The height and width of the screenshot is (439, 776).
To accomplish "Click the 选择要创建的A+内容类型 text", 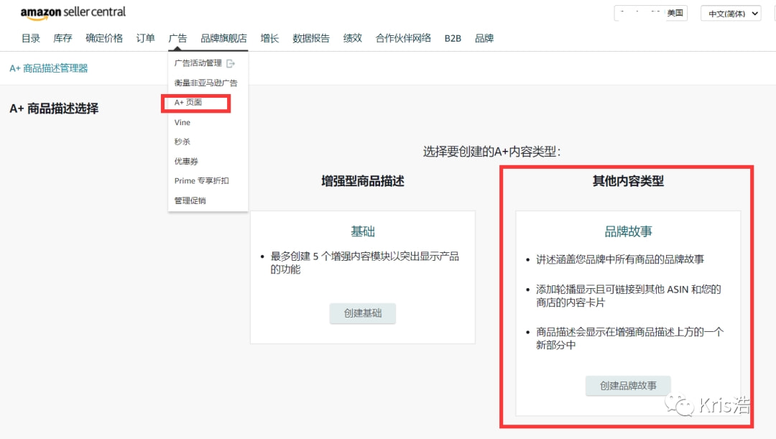I will (492, 152).
